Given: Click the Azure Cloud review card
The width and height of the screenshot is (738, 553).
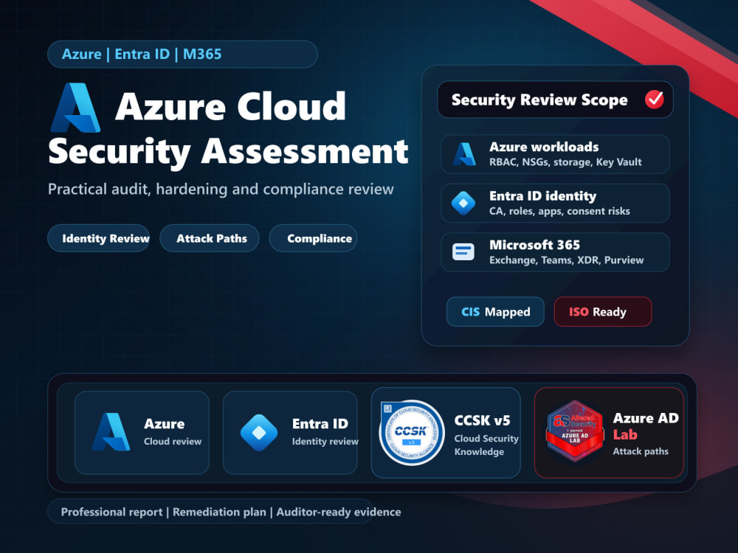Looking at the screenshot, I should [142, 433].
